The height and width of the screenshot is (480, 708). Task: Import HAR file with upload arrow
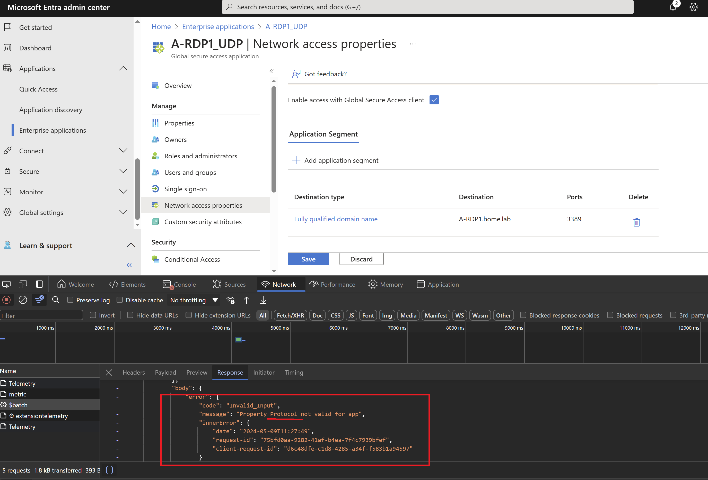point(247,300)
